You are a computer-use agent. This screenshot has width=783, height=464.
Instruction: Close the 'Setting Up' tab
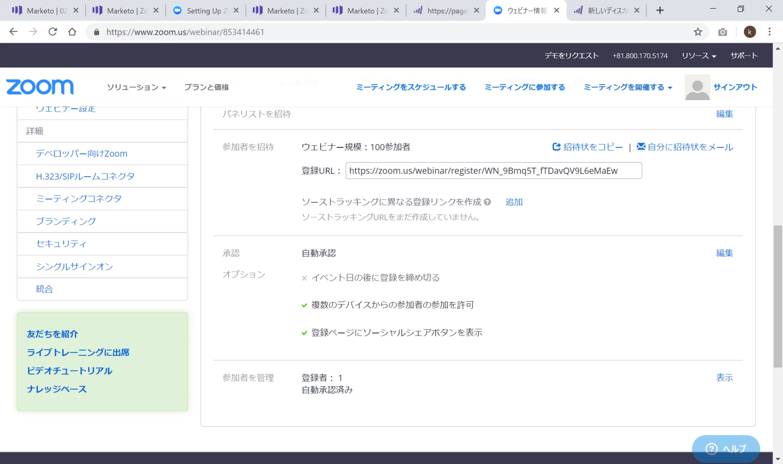click(236, 10)
